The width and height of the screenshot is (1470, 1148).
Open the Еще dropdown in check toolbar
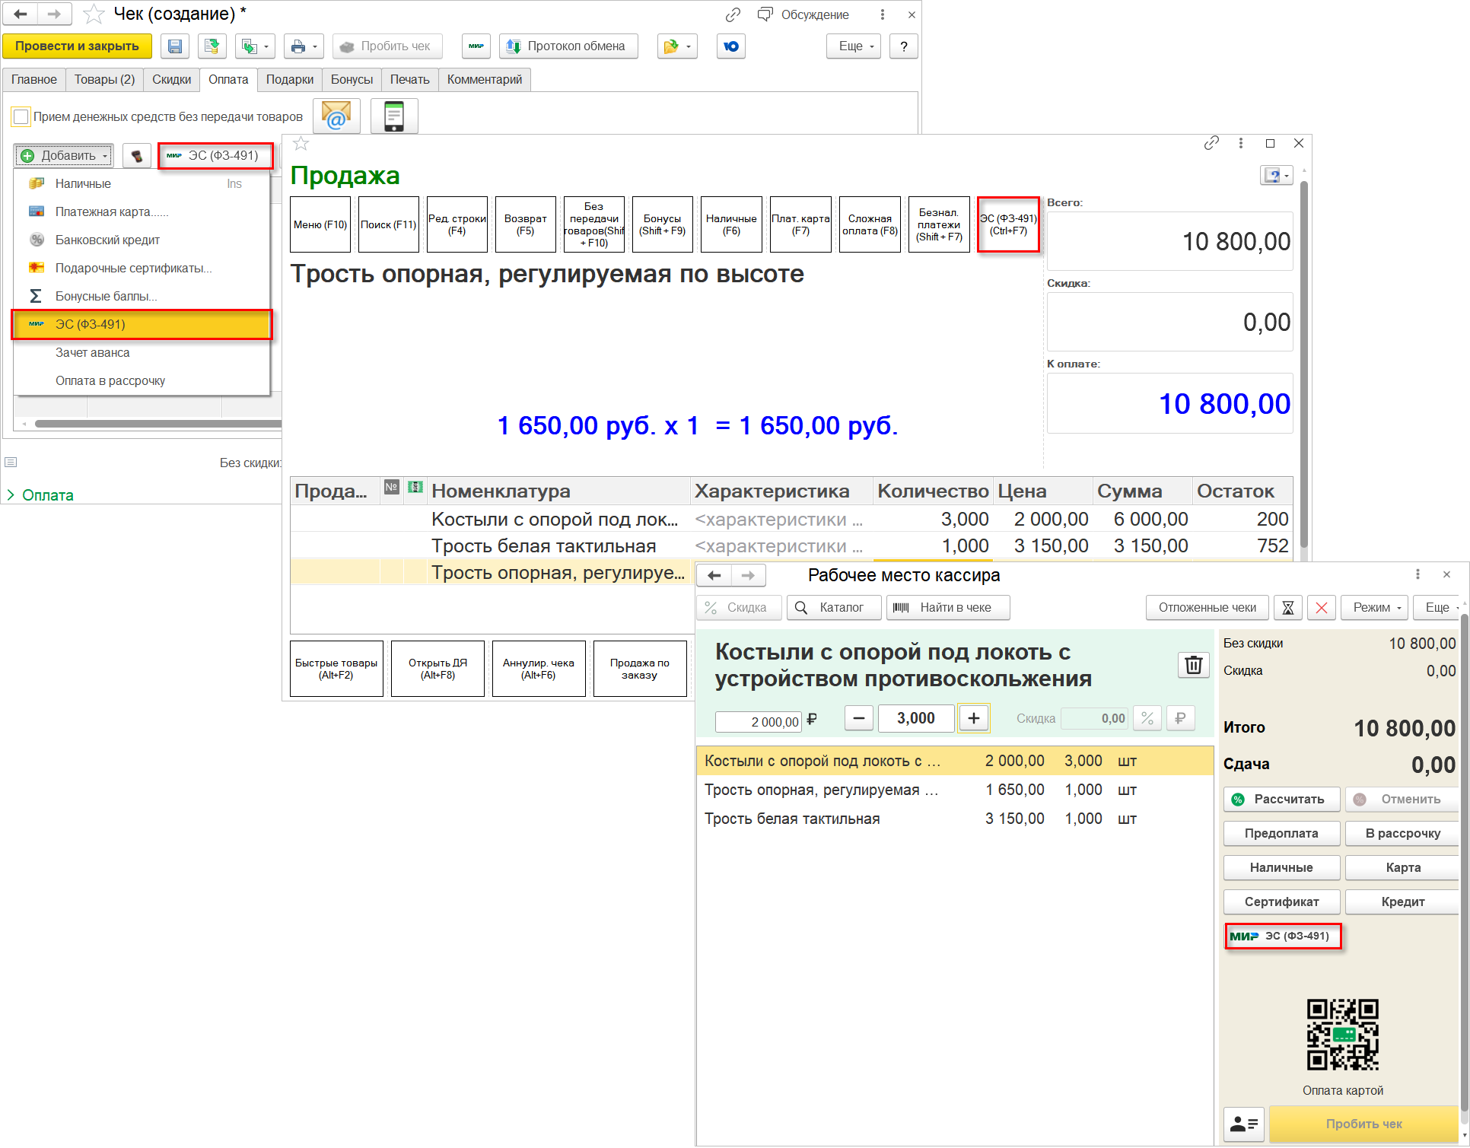pyautogui.click(x=853, y=46)
